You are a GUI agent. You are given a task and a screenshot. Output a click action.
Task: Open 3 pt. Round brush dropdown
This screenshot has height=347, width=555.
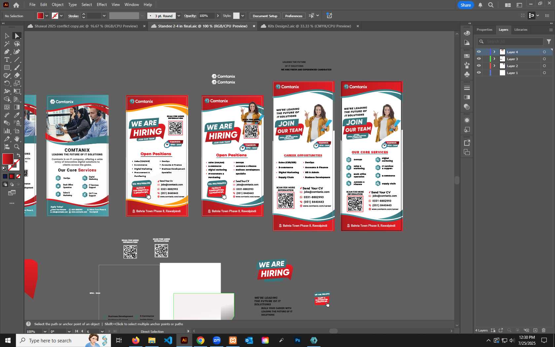coord(179,16)
